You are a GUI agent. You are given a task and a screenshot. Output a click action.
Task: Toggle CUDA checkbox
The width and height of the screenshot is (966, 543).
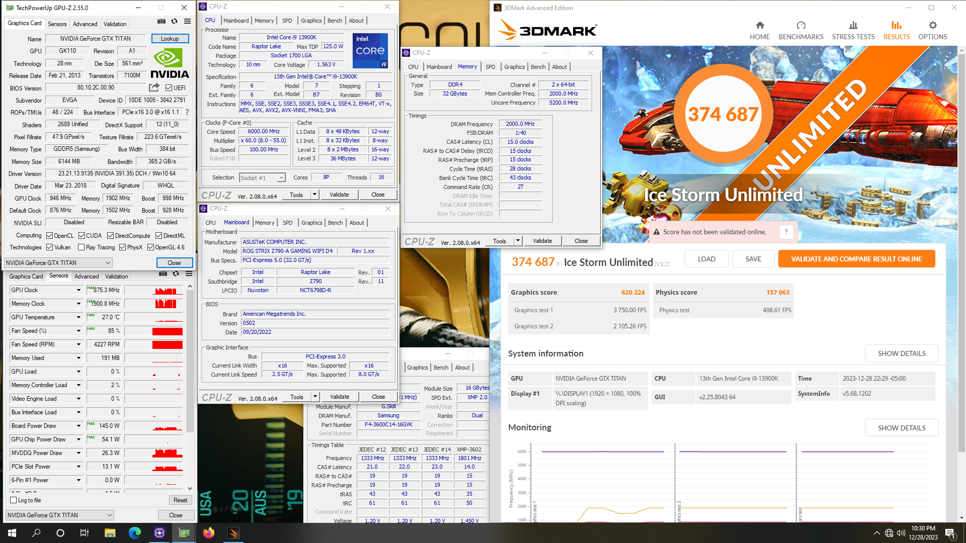82,235
